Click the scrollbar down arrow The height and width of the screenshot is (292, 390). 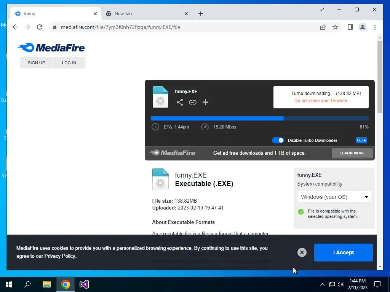[380, 267]
